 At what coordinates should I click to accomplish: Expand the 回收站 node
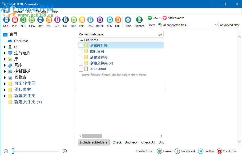[x=5, y=77]
